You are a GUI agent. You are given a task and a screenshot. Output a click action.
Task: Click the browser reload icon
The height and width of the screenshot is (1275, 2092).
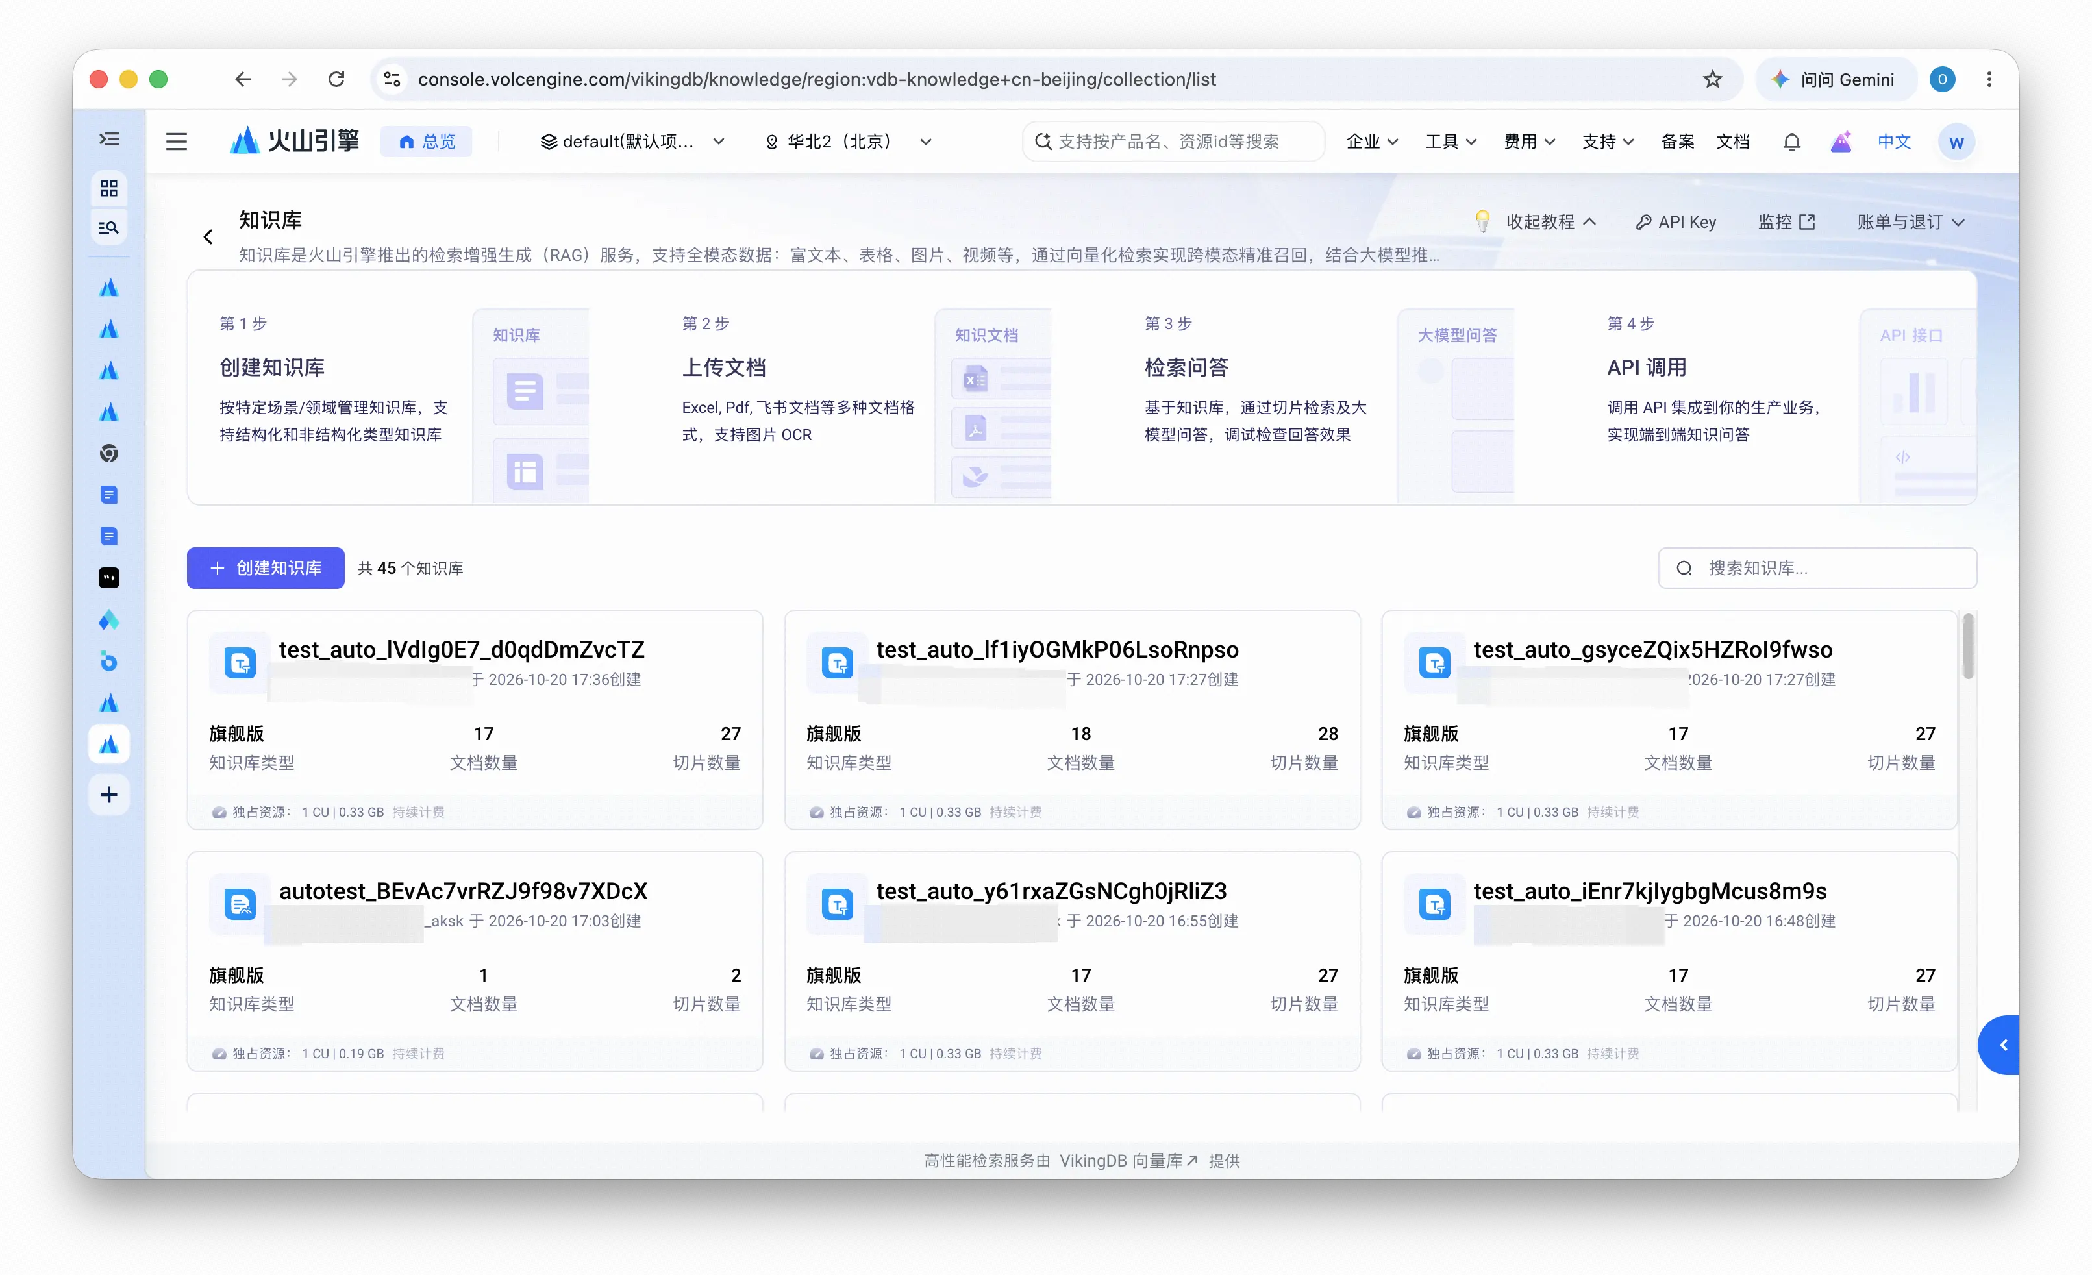336,79
